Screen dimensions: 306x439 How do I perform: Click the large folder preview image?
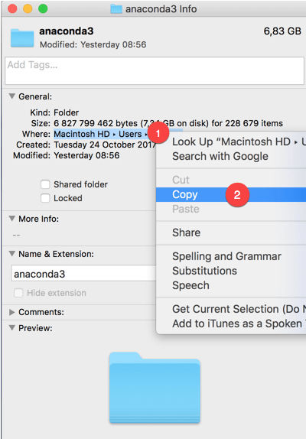coord(155,387)
